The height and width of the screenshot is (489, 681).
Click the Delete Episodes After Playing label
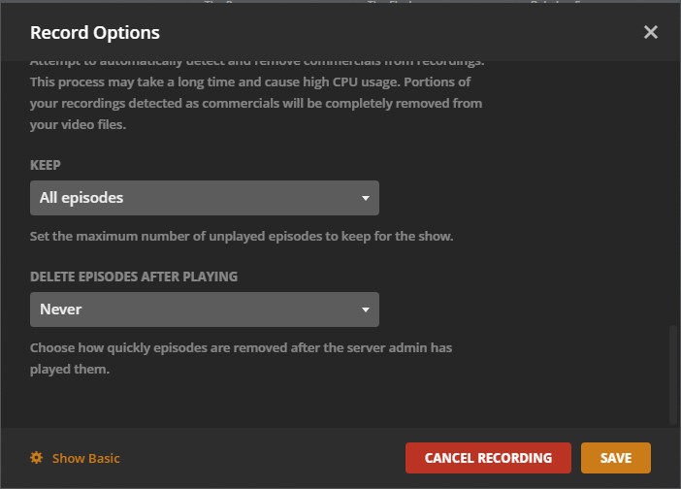134,277
